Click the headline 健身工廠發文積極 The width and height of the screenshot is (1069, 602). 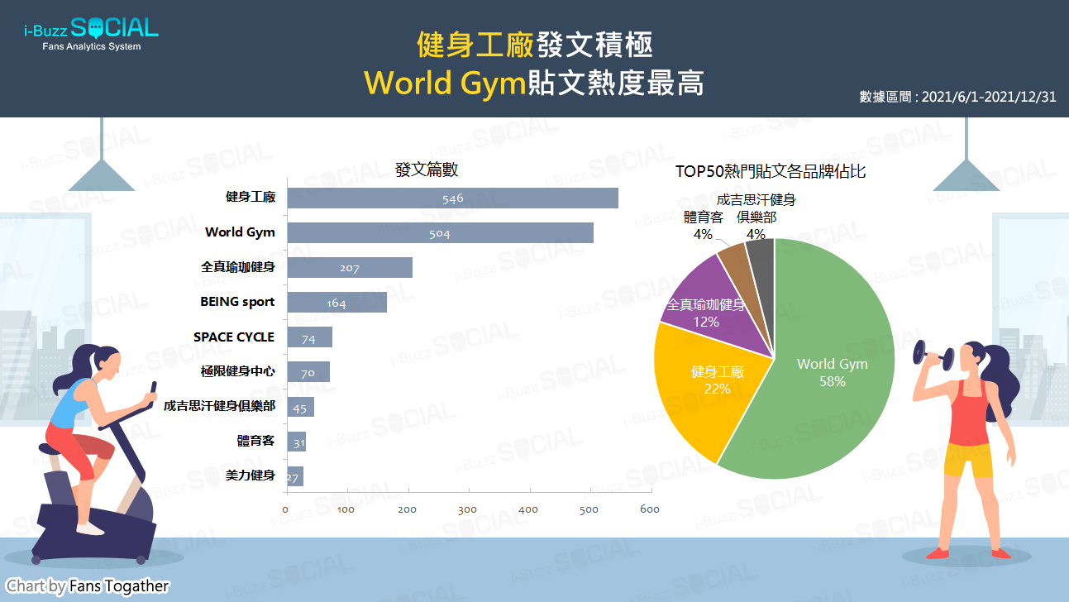pyautogui.click(x=535, y=45)
